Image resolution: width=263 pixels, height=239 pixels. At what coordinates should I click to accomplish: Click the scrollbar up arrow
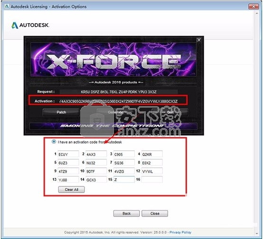tap(257, 13)
